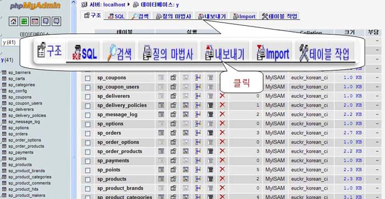
Task: Open the database dropdown showing y (41)
Action: pyautogui.click(x=10, y=42)
